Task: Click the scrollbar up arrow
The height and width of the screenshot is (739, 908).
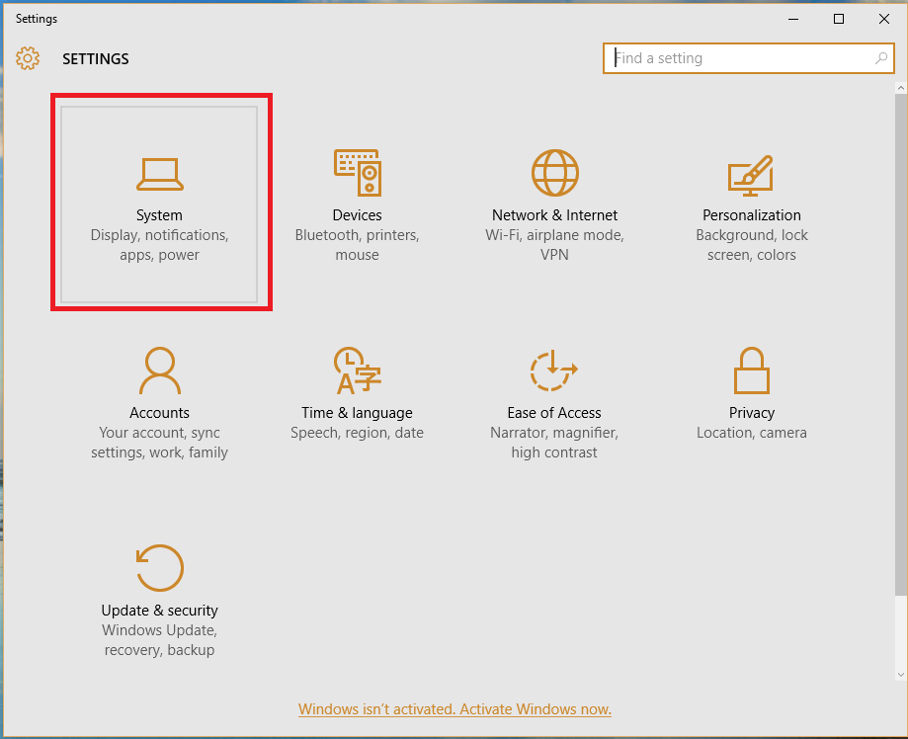Action: pyautogui.click(x=900, y=88)
